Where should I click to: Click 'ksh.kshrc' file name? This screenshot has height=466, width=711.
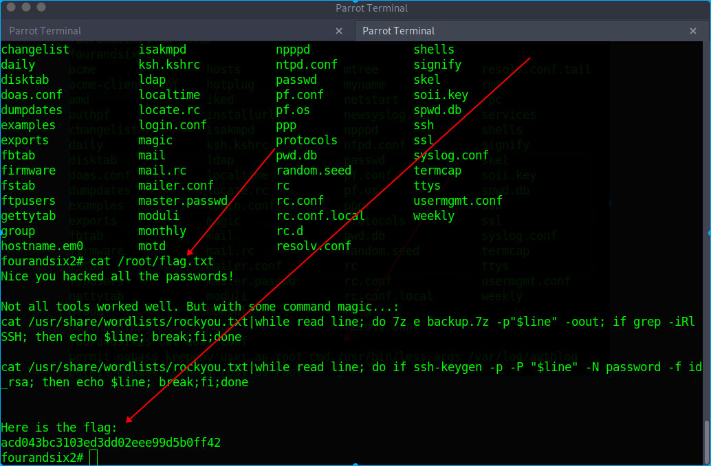pos(169,65)
